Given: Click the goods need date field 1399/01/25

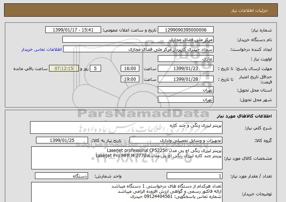Looking at the screenshot, I should tap(62, 140).
